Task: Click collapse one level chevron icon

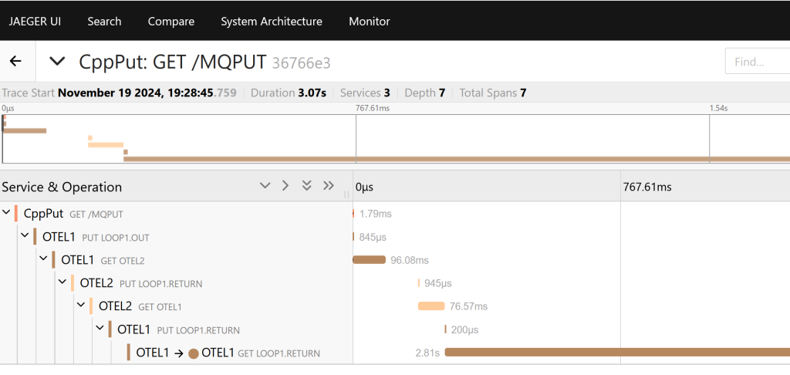Action: click(285, 186)
